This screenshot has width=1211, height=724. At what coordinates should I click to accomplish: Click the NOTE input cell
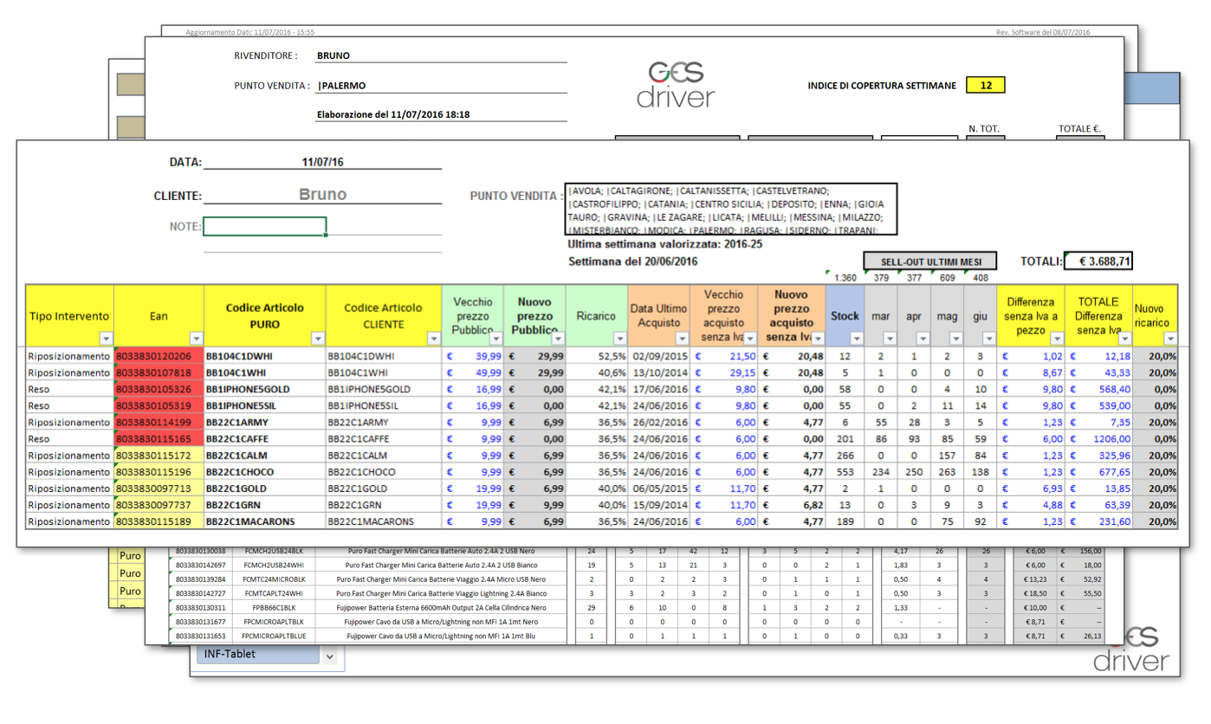tap(265, 227)
